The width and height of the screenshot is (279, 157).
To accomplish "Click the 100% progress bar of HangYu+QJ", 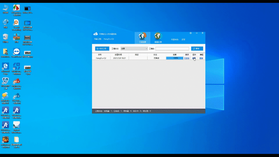I will pos(175,58).
